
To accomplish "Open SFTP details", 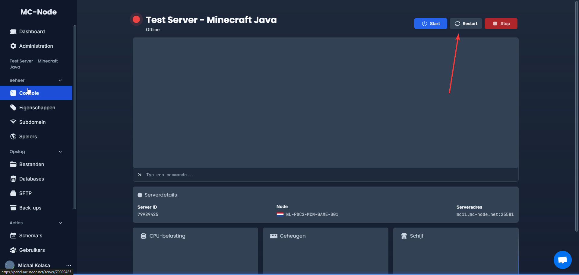I will coord(36,193).
